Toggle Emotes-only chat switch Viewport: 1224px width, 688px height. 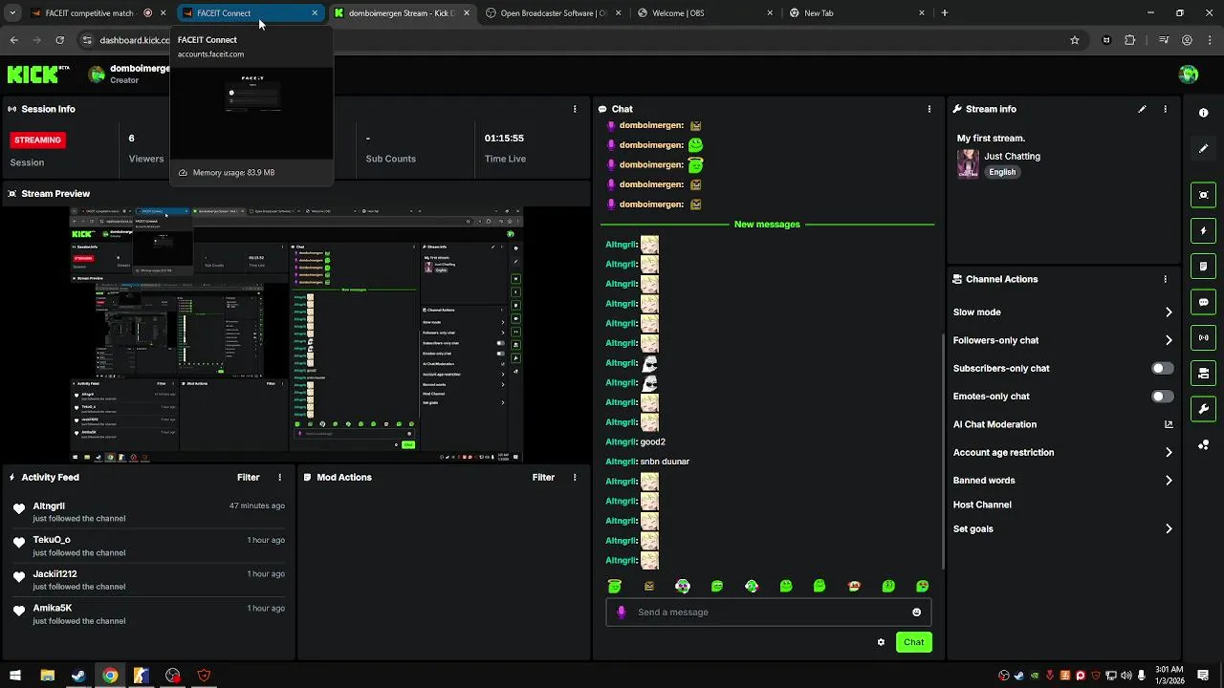coord(1162,397)
